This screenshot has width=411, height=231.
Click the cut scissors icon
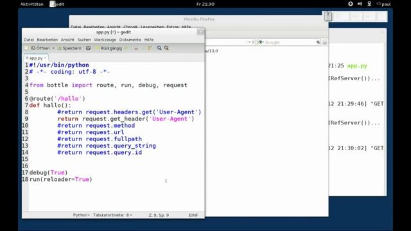pyautogui.click(x=136, y=48)
